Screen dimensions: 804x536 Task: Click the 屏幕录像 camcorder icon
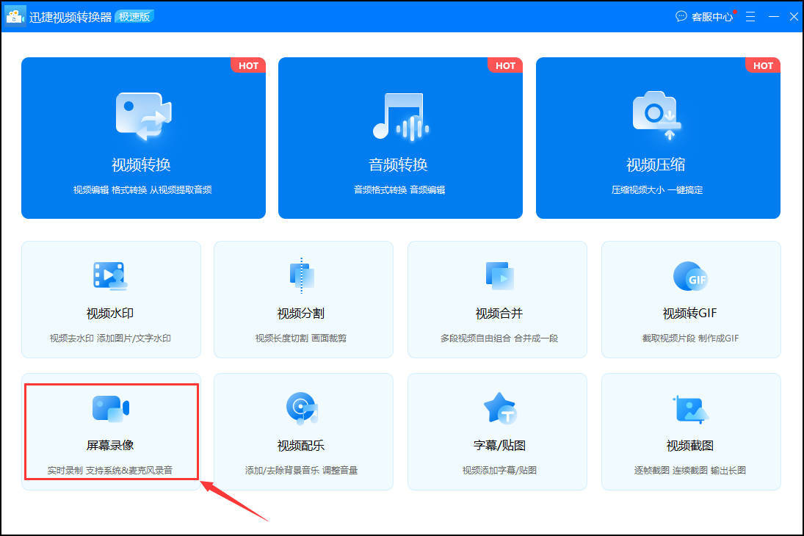coord(110,408)
